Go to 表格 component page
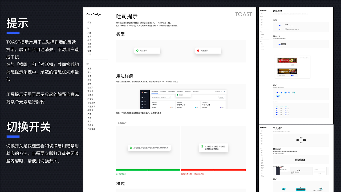This screenshot has width=341, height=192. point(89,114)
